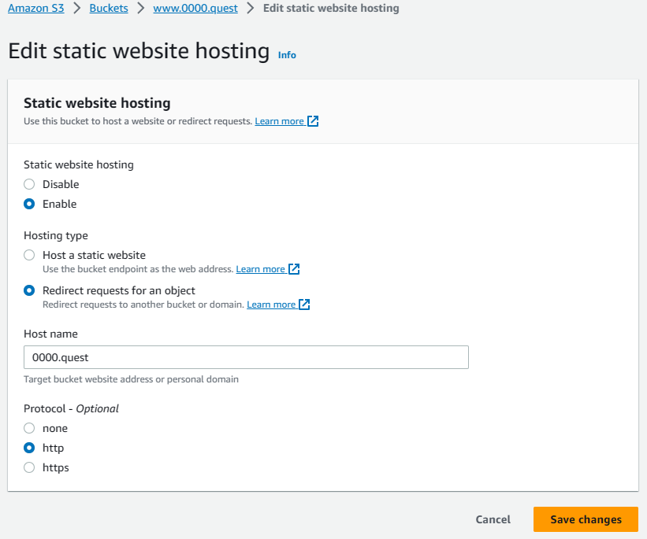Set protocol to none
The height and width of the screenshot is (539, 647).
pos(29,428)
